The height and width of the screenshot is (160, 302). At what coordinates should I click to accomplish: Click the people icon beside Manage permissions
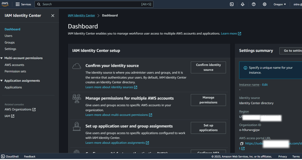(77, 99)
